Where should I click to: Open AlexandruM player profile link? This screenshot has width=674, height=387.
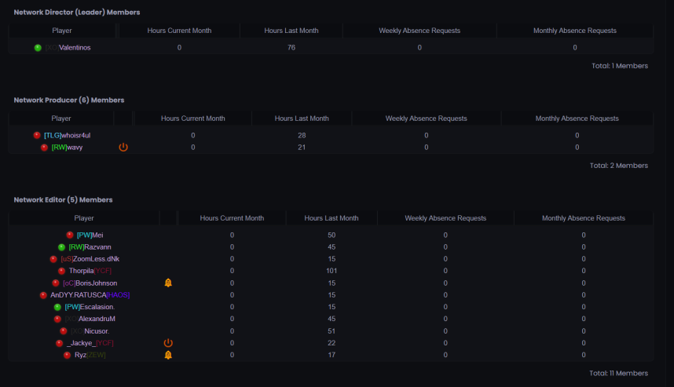[x=90, y=319]
